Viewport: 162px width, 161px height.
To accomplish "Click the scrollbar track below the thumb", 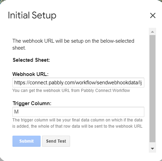I will 152,144.
